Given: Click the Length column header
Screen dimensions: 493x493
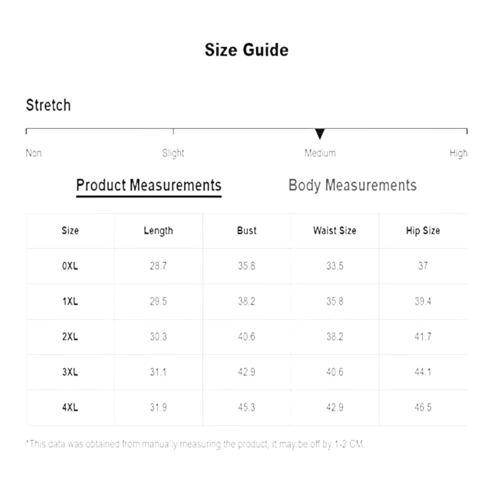Looking at the screenshot, I should pos(158,231).
